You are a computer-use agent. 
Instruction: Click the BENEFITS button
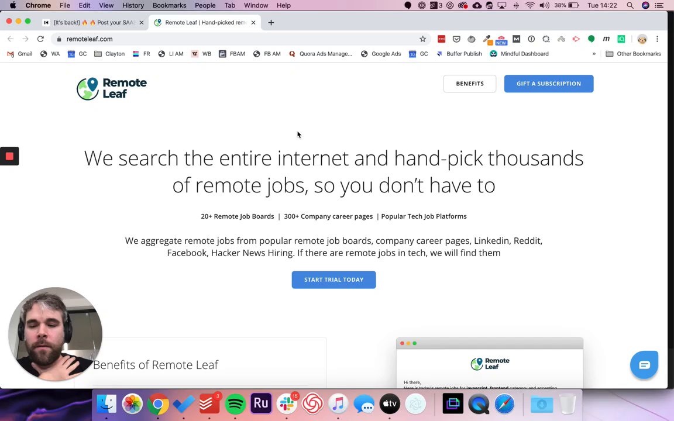pyautogui.click(x=470, y=84)
